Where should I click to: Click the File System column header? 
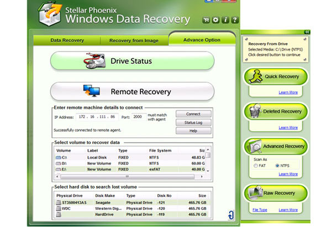click(160, 151)
